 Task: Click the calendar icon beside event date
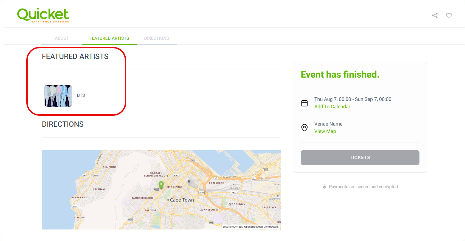pos(305,103)
